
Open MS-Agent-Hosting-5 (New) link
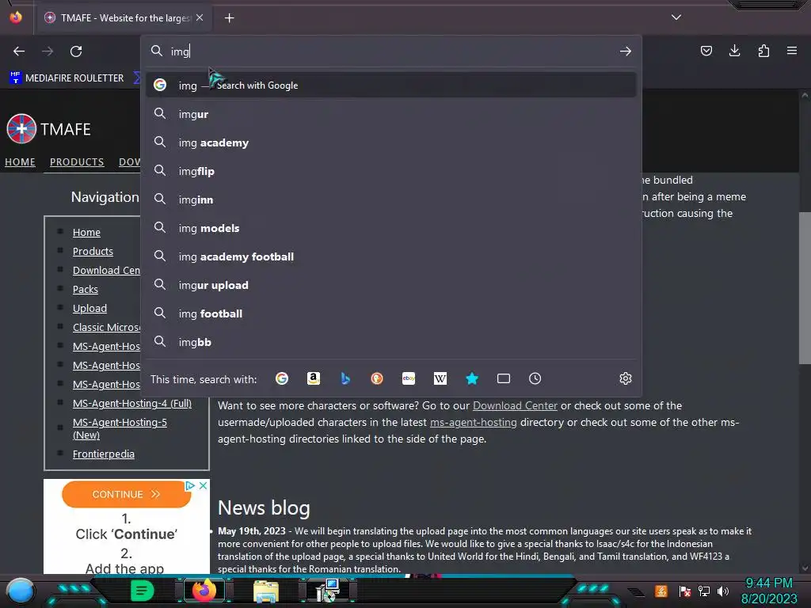tap(120, 428)
